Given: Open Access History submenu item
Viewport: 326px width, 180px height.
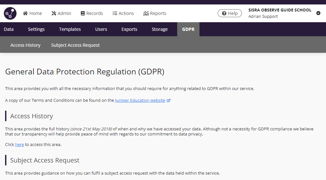Looking at the screenshot, I should (25, 45).
